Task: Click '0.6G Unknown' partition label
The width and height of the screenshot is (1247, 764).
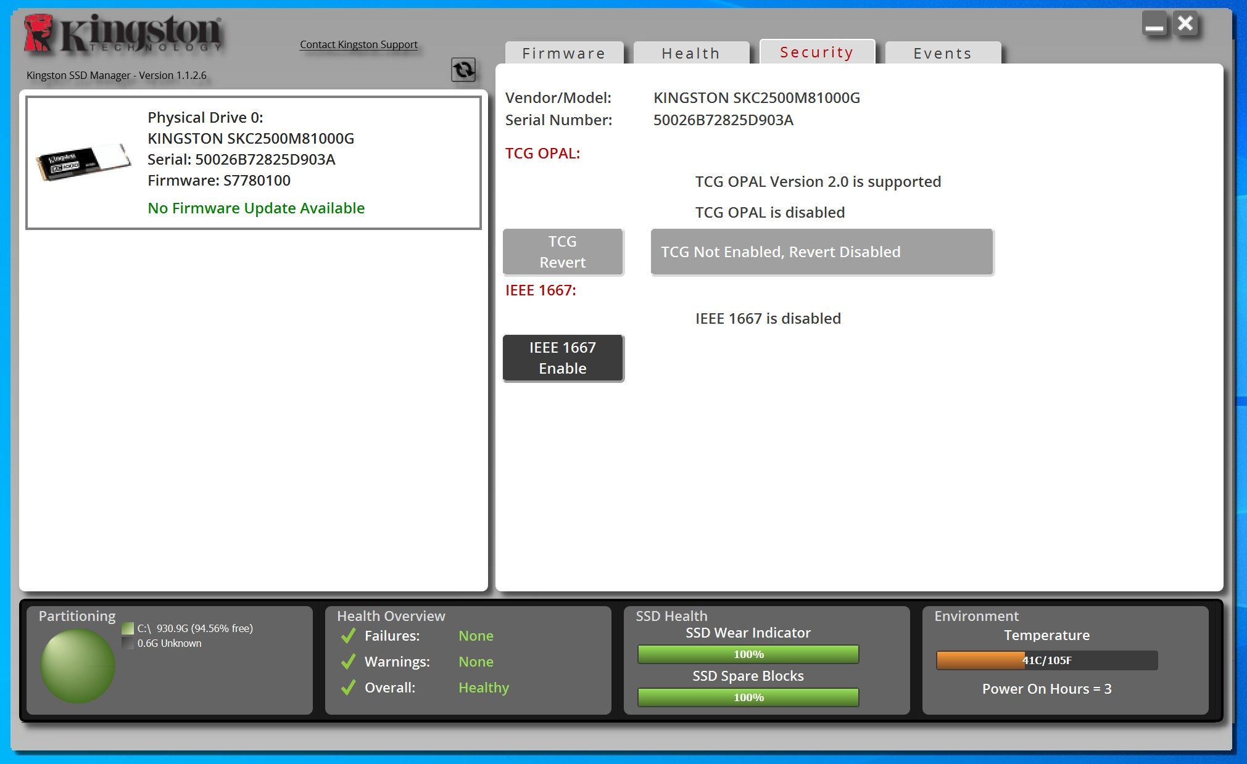Action: coord(169,643)
